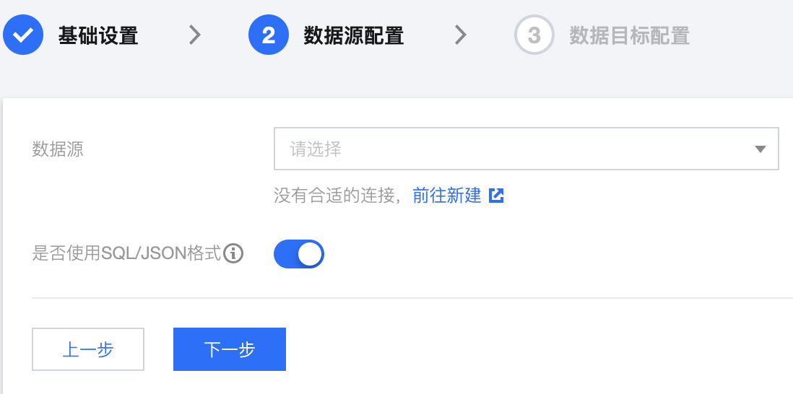
Task: Go to the 基础设置 step tab
Action: 98,35
